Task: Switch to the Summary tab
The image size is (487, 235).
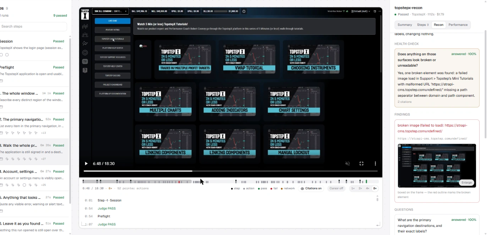Action: 405,25
